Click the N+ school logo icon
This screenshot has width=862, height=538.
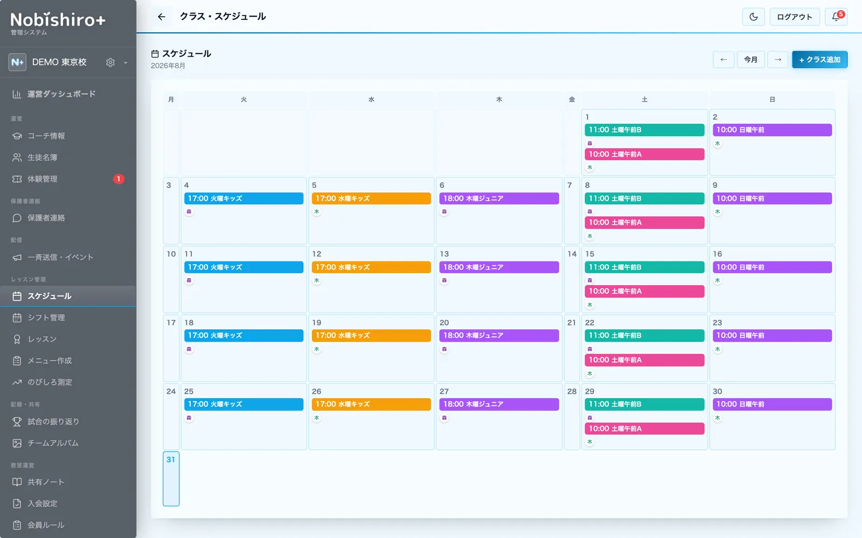(17, 62)
